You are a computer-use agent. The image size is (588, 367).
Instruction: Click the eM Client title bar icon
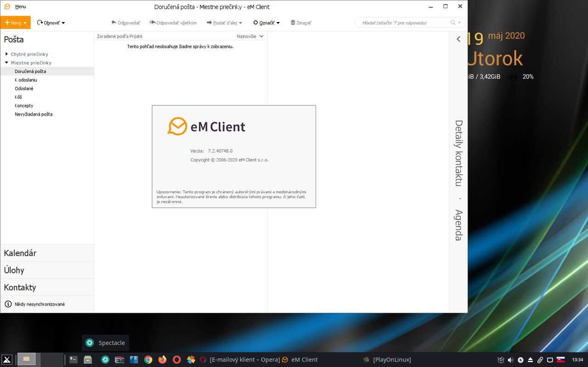coord(7,7)
